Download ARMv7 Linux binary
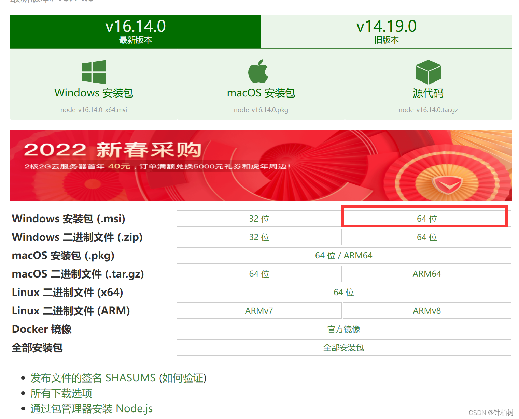The width and height of the screenshot is (519, 419). 259,311
